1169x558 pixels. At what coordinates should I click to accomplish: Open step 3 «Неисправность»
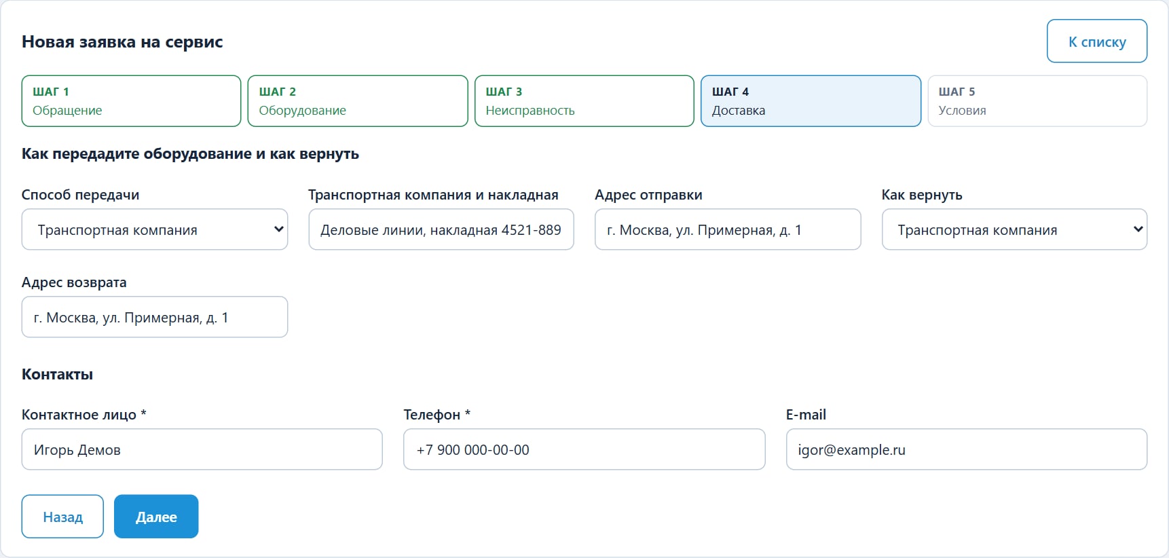point(584,101)
